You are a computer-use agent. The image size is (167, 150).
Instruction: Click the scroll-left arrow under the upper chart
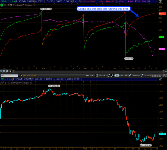(x=14, y=71)
